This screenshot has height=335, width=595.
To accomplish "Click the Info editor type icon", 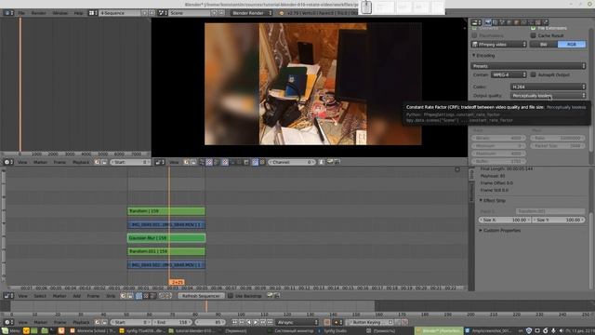I will (x=8, y=13).
